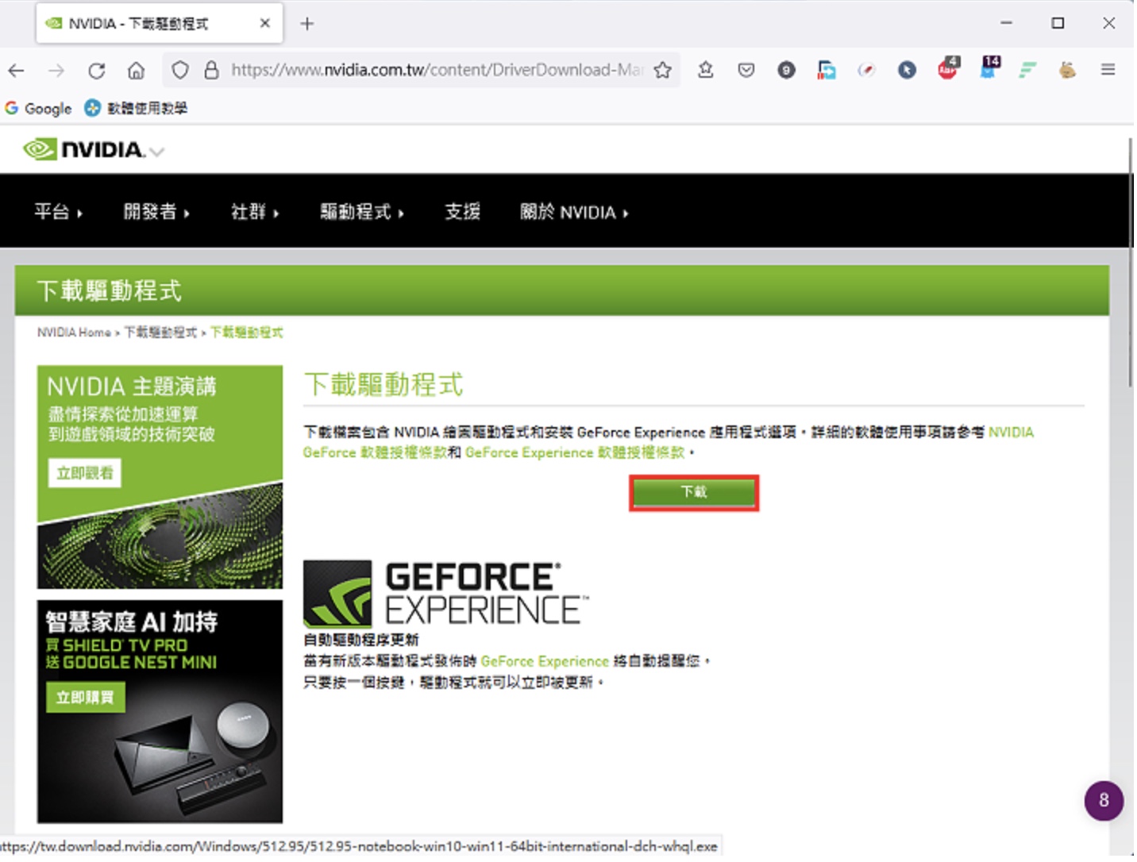
Task: Open the 支援 navigation item
Action: (x=462, y=212)
